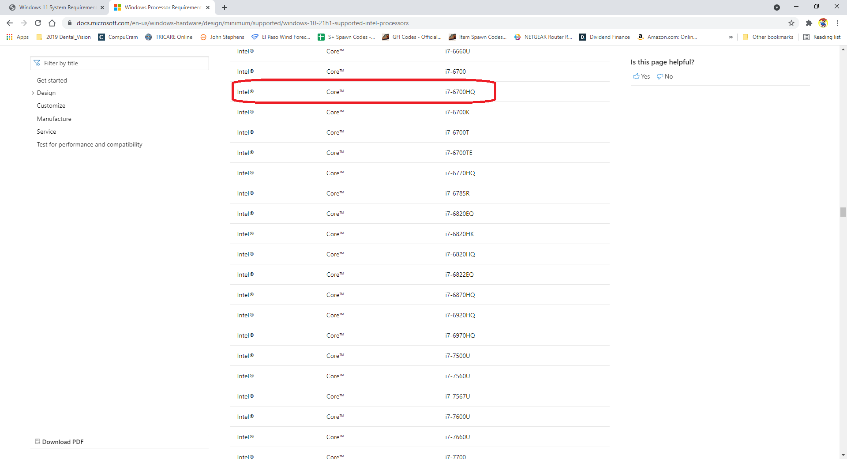Select the i7-6700TE processor cell
This screenshot has height=459, width=847.
[459, 153]
